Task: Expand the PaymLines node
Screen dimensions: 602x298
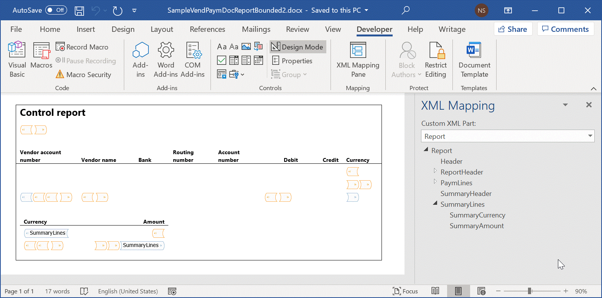Action: pos(435,181)
